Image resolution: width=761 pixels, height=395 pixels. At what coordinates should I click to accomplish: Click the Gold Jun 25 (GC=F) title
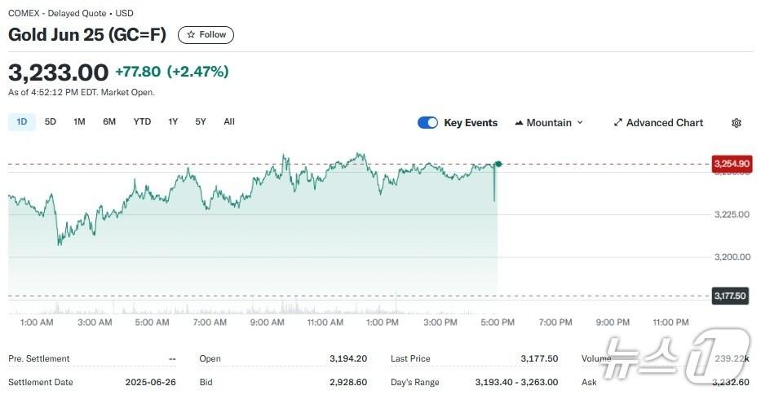click(x=87, y=35)
